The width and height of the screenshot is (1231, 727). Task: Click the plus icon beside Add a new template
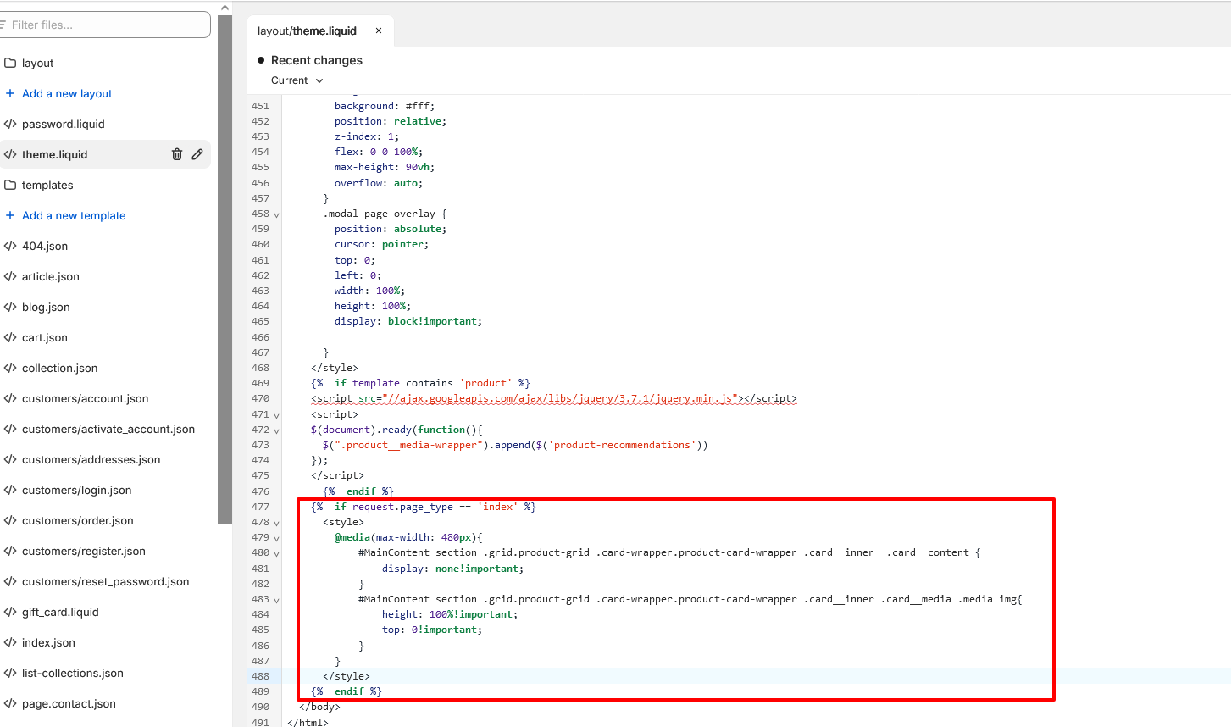[x=10, y=215]
